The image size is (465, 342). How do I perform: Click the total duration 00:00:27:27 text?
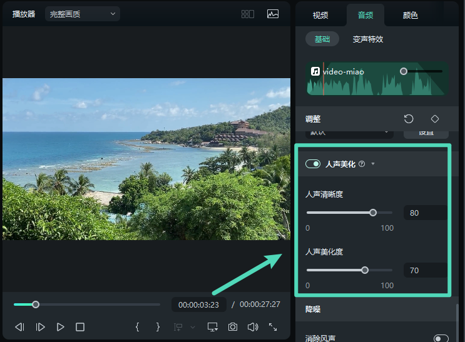click(x=260, y=304)
